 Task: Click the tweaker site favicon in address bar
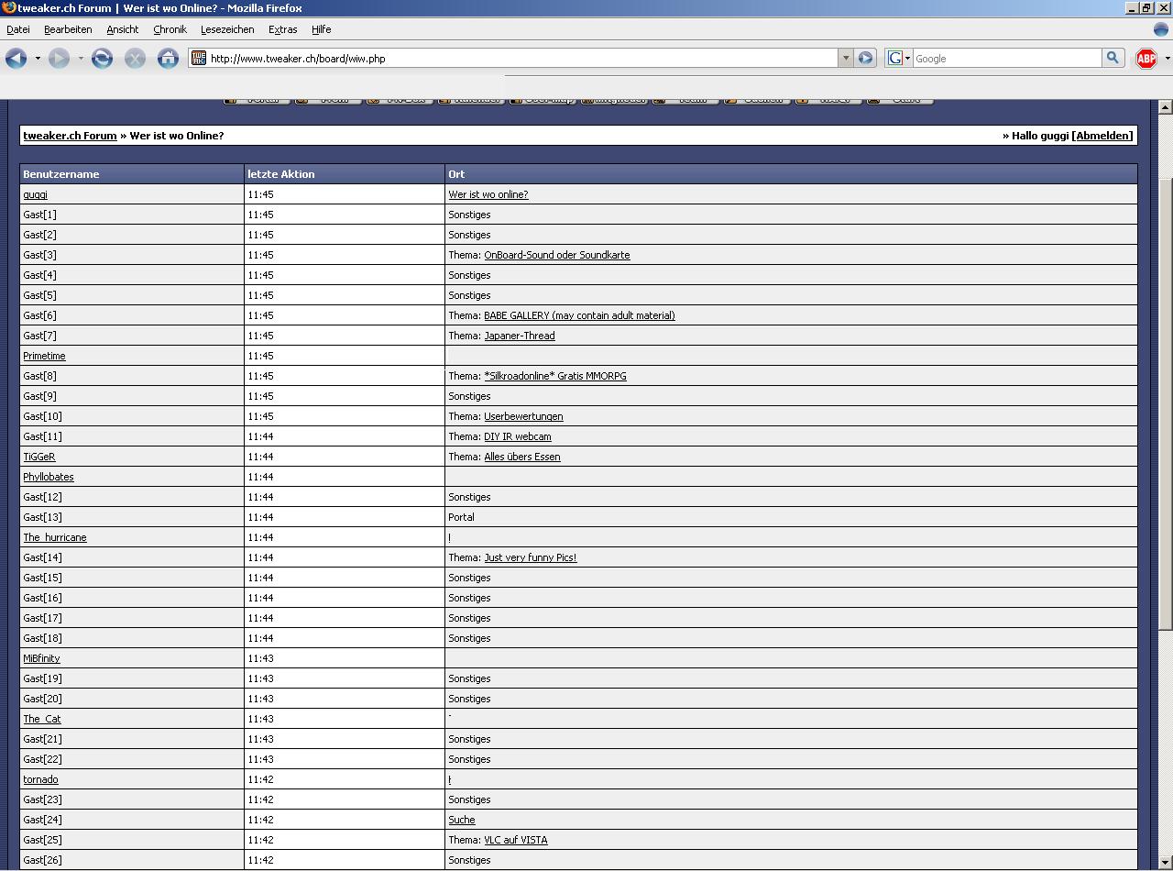[199, 59]
